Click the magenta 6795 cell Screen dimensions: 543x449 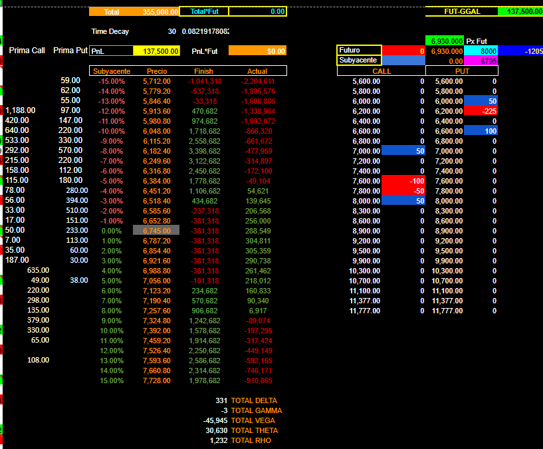[x=481, y=61]
